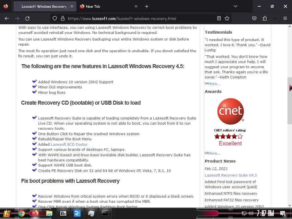This screenshot has height=219, width=292.
Task: Click 'Minor bug fixes' bullet text
Action: 52,93
